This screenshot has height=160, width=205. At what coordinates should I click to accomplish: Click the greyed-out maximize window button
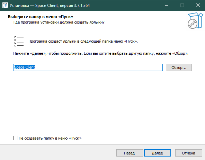pyautogui.click(x=182, y=5)
